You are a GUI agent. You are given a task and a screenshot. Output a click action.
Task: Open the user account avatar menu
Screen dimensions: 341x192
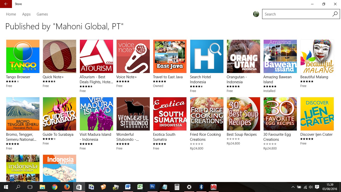coord(256,14)
